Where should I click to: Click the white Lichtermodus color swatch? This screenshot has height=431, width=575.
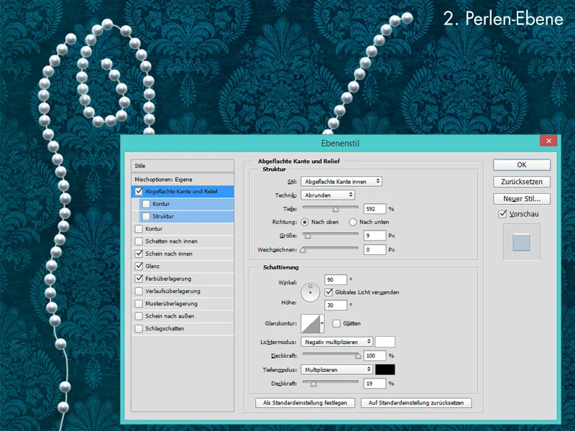tap(385, 342)
